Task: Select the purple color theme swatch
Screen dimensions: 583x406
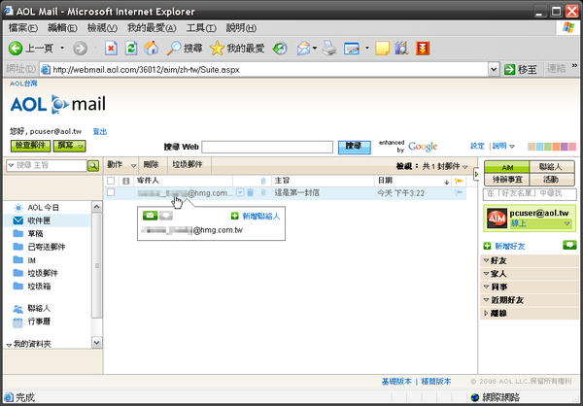Action: click(564, 147)
